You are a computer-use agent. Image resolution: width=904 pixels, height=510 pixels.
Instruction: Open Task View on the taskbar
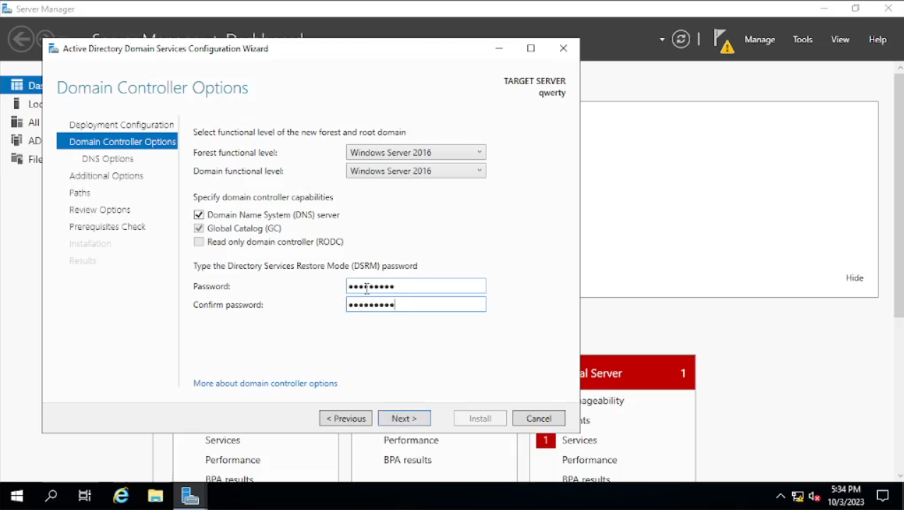point(85,496)
